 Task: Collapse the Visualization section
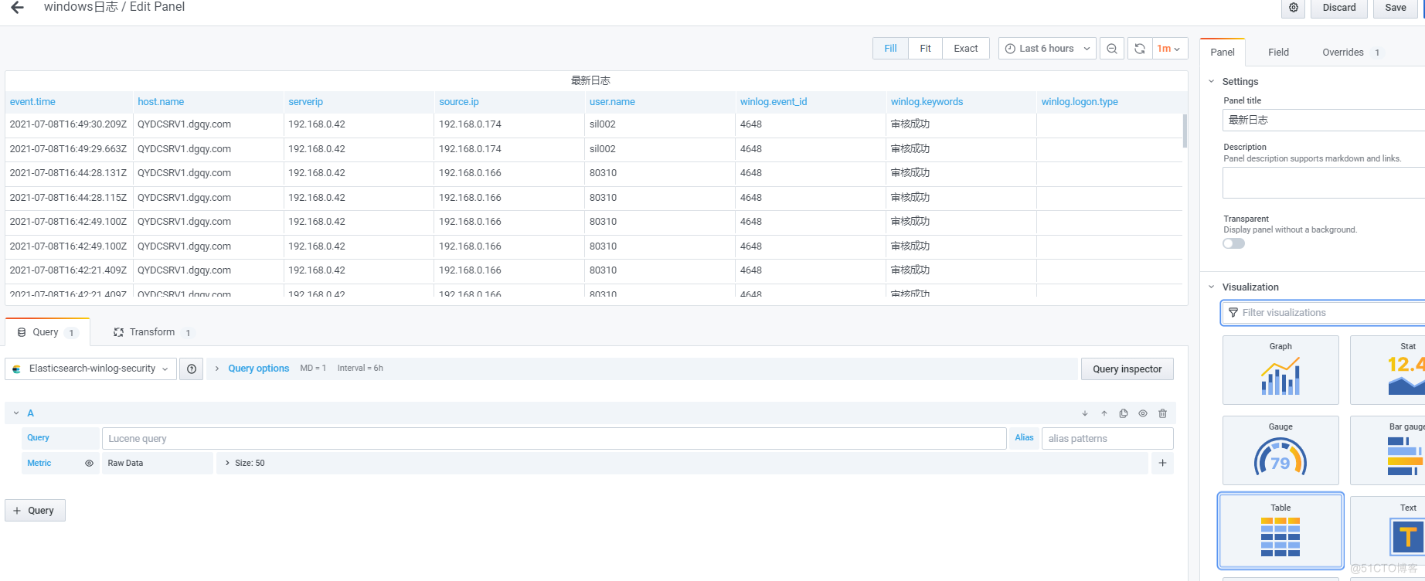pyautogui.click(x=1212, y=287)
